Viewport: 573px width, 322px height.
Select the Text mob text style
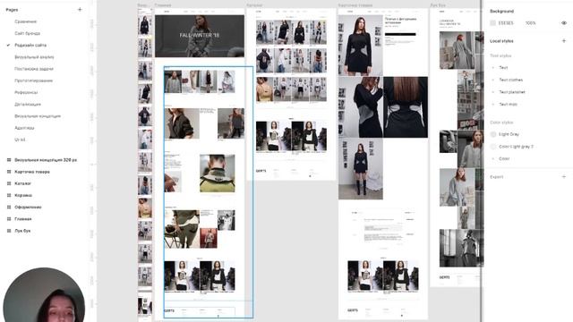coord(509,104)
